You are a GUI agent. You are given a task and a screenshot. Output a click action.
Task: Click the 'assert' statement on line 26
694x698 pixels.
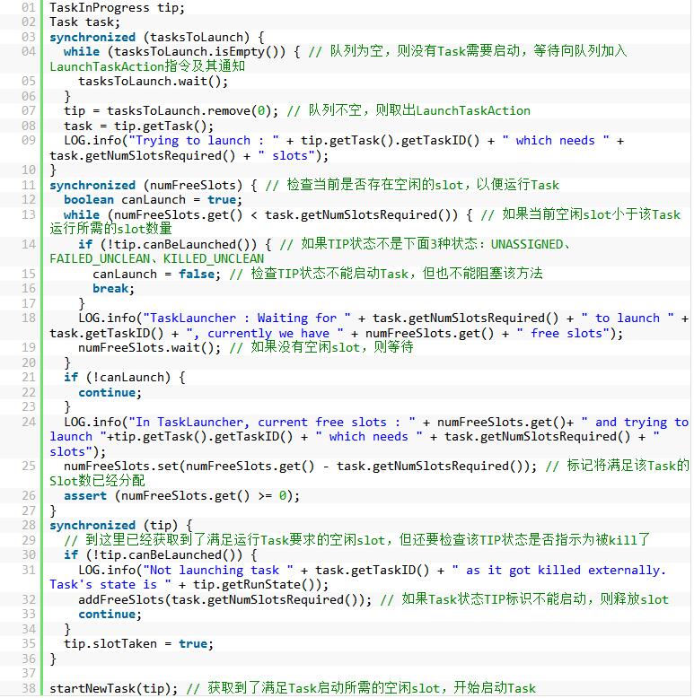(87, 495)
